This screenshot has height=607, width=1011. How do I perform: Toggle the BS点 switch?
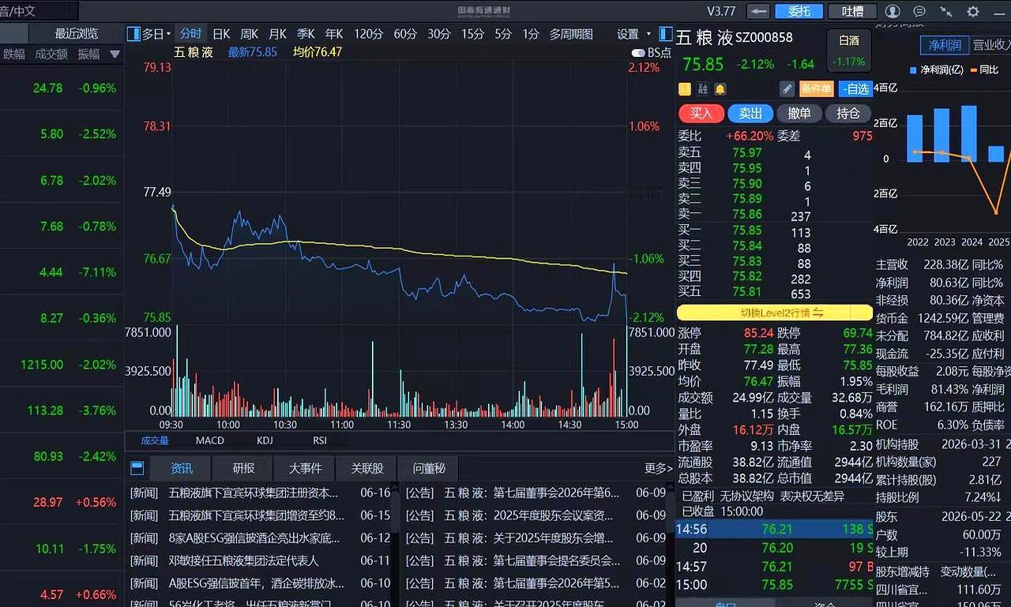coord(638,52)
